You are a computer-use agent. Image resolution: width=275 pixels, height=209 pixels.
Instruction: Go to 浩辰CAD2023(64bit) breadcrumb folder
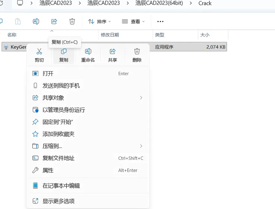pos(159,3)
